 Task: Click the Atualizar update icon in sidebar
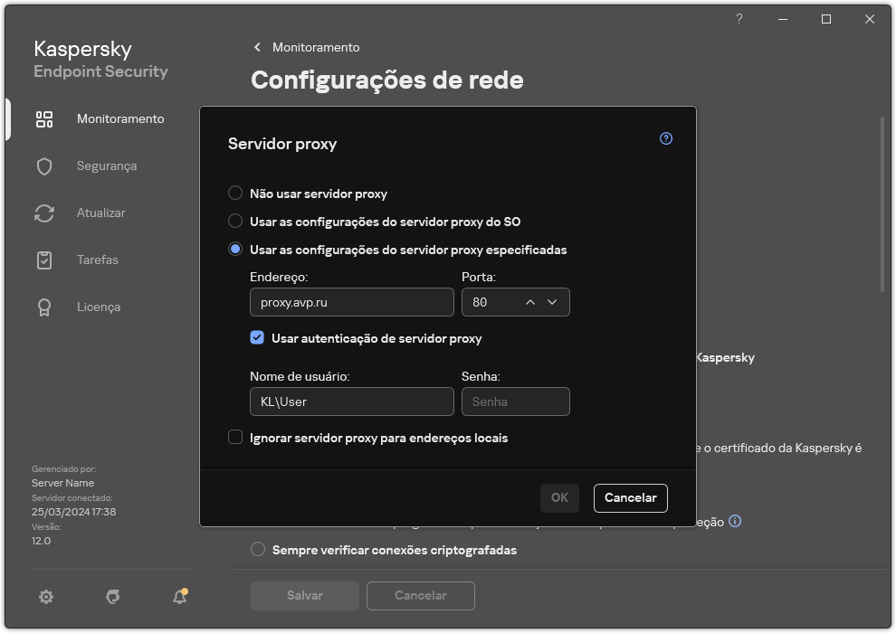(x=43, y=213)
